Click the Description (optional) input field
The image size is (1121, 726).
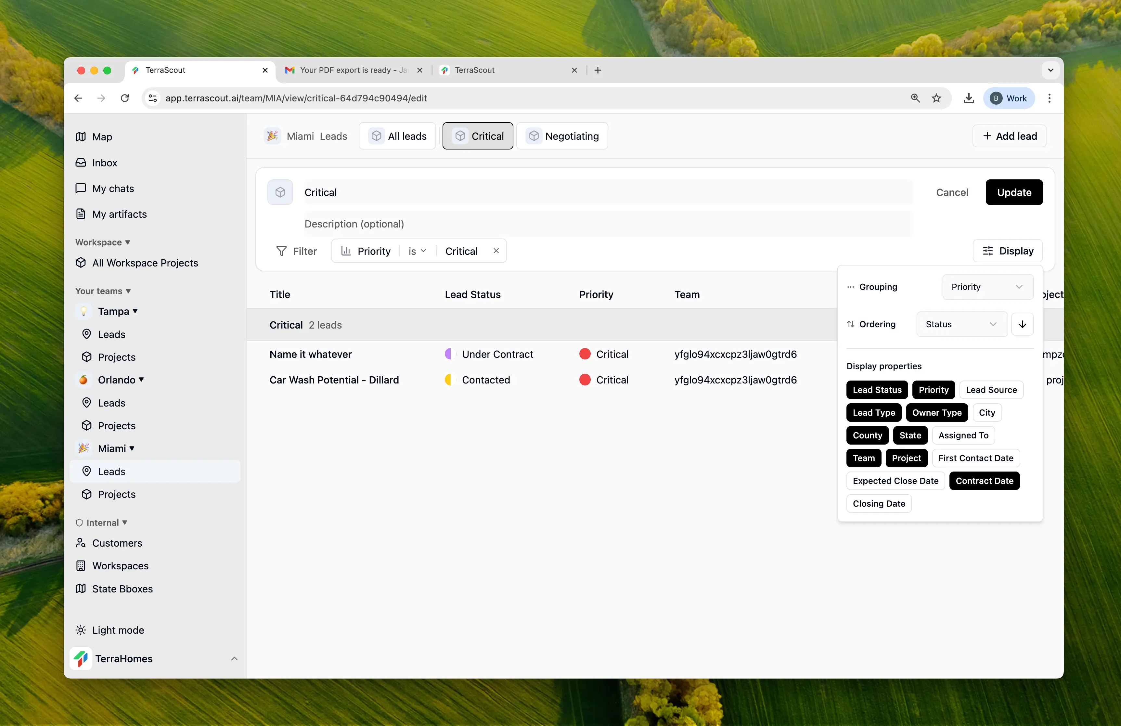pos(608,224)
